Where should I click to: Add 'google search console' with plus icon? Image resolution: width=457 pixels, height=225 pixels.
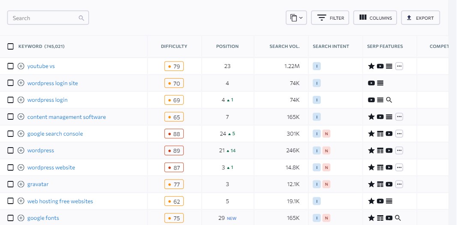(x=21, y=133)
